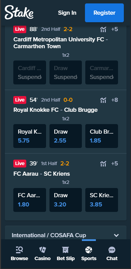Open Royal Knokke FC - Club Brugge match
Image resolution: width=131 pixels, height=269 pixels.
click(56, 110)
